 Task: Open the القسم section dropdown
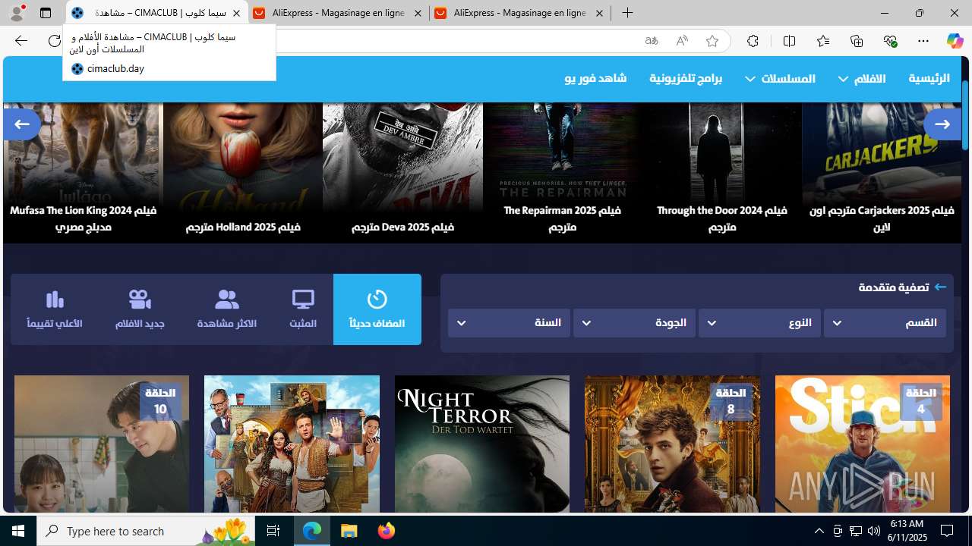click(885, 323)
